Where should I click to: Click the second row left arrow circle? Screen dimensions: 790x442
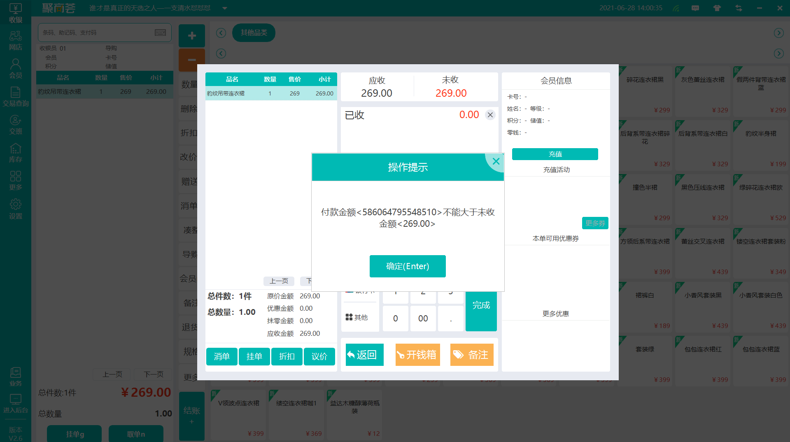coord(221,54)
